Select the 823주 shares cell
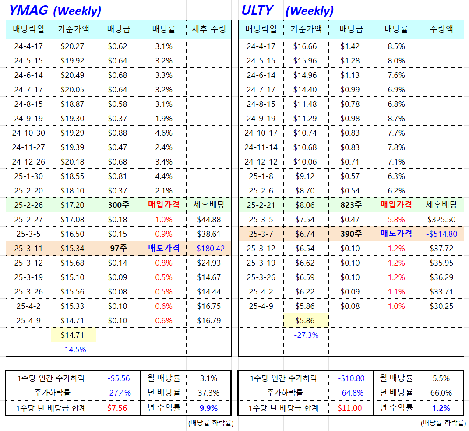The width and height of the screenshot is (469, 431). tap(351, 205)
